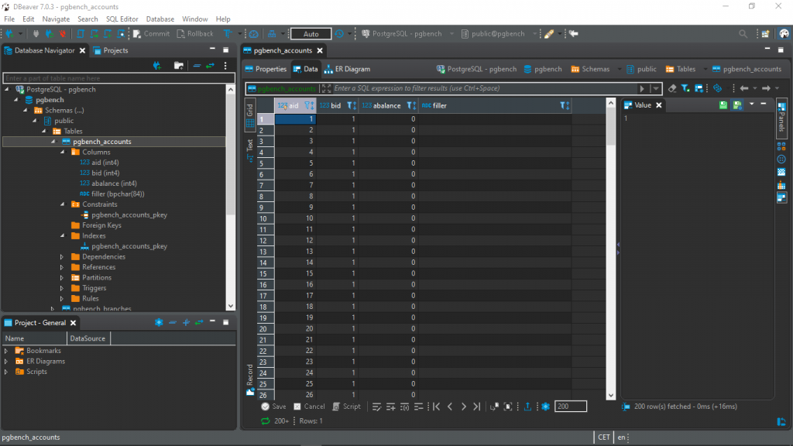Click the Commit transaction button

click(x=151, y=34)
